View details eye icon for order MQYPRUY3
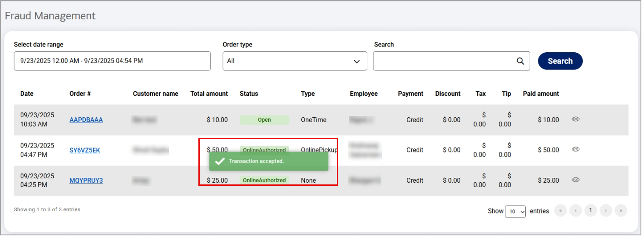The image size is (644, 238). point(575,180)
